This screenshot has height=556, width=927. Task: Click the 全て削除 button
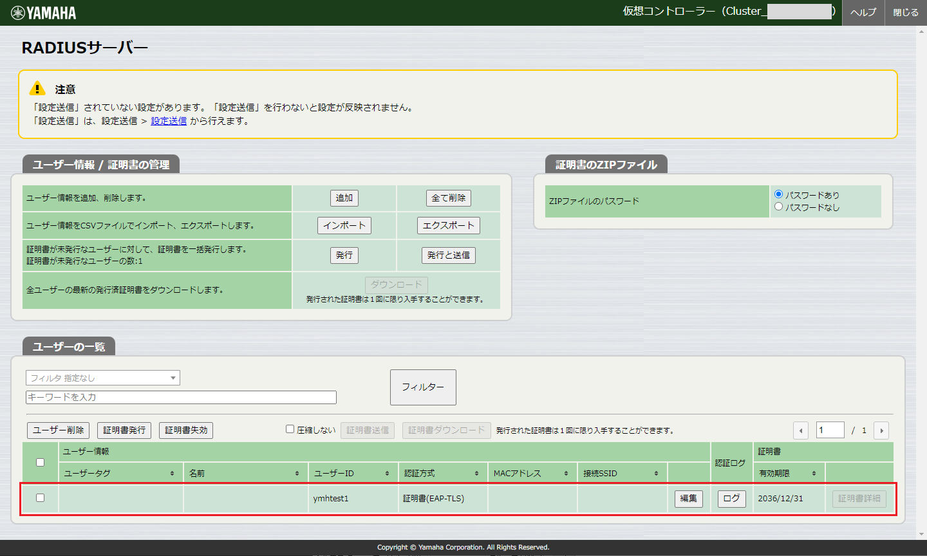coord(449,198)
